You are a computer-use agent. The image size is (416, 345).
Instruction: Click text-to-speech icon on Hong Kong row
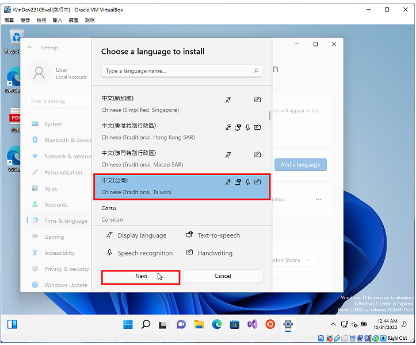pyautogui.click(x=238, y=127)
